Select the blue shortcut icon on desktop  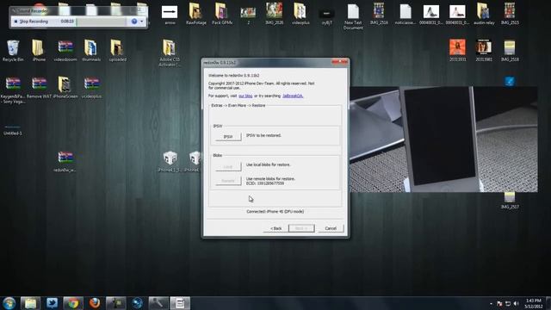point(510,82)
